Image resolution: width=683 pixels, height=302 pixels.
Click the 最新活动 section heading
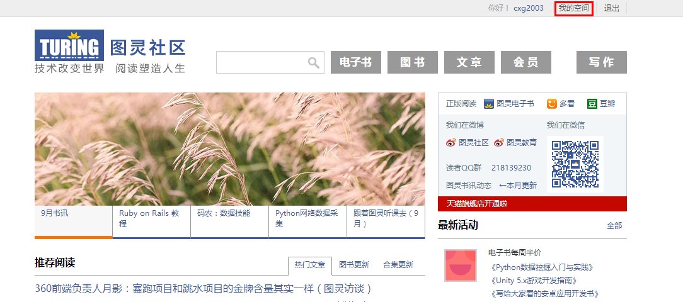pos(458,225)
